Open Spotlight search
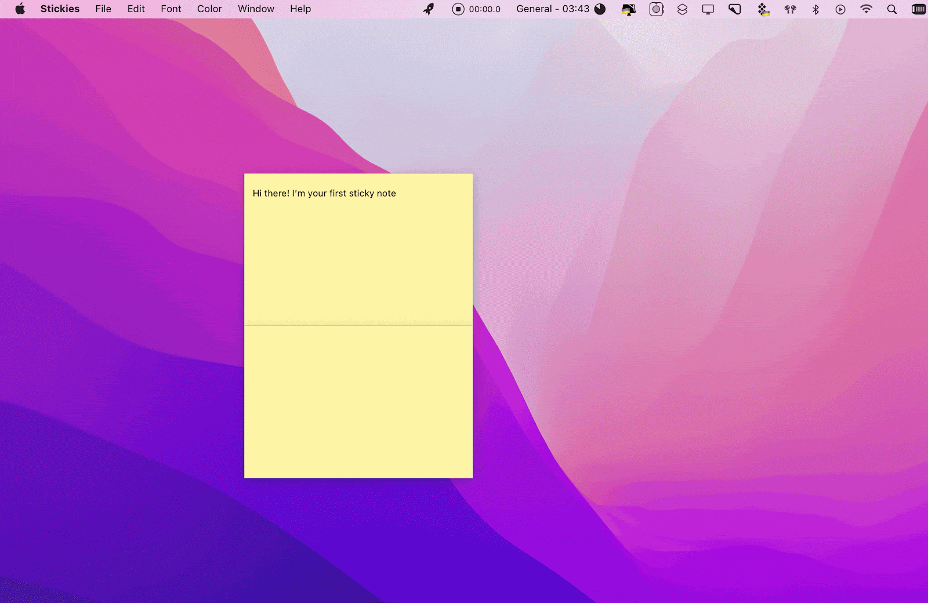 coord(891,9)
